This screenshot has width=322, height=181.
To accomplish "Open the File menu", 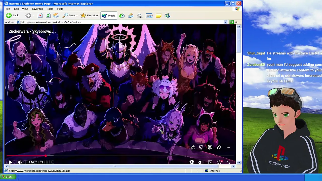I will (x=8, y=9).
